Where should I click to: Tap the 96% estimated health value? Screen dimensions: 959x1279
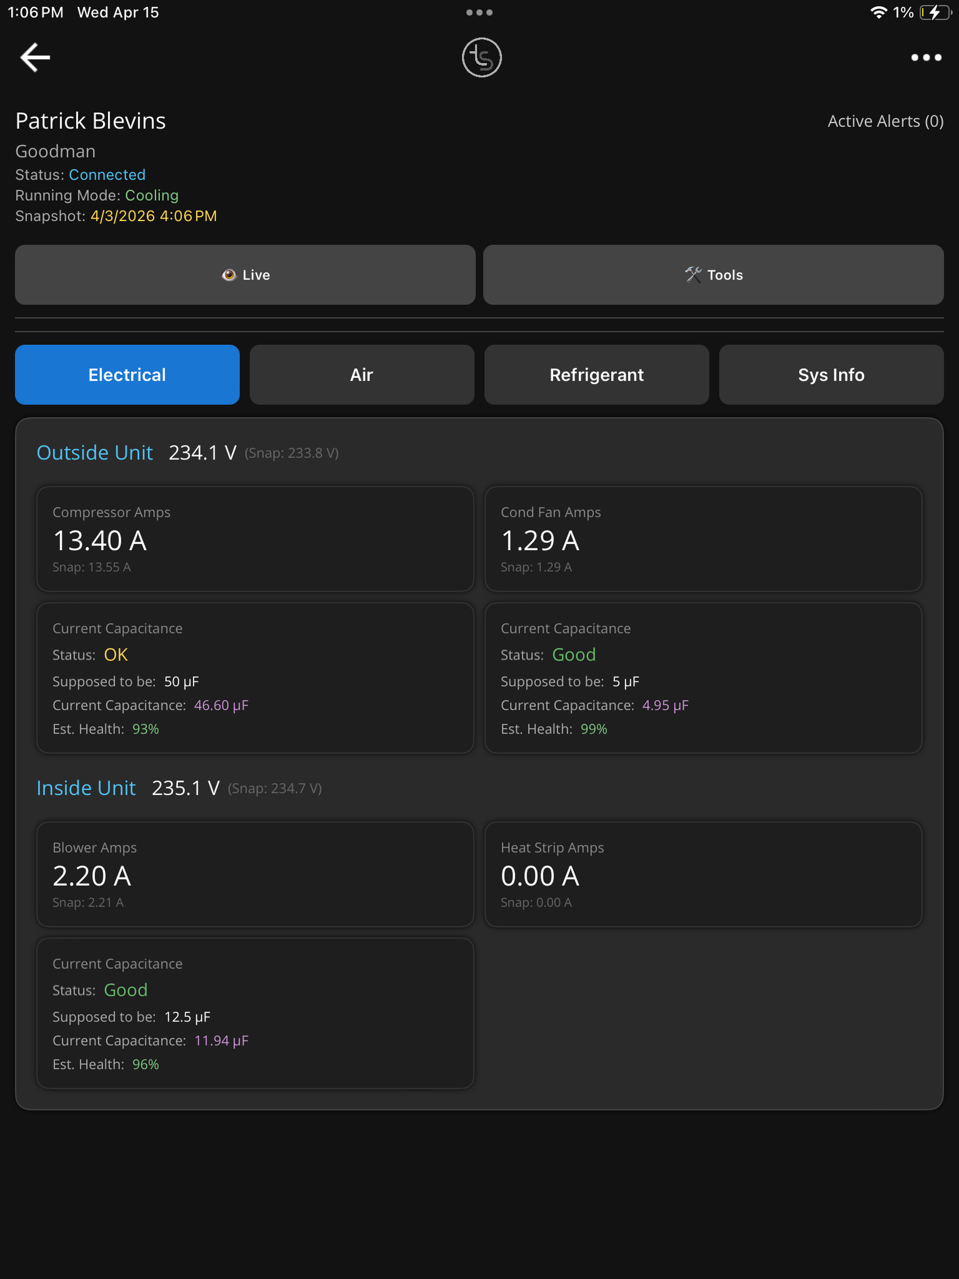(x=146, y=1065)
